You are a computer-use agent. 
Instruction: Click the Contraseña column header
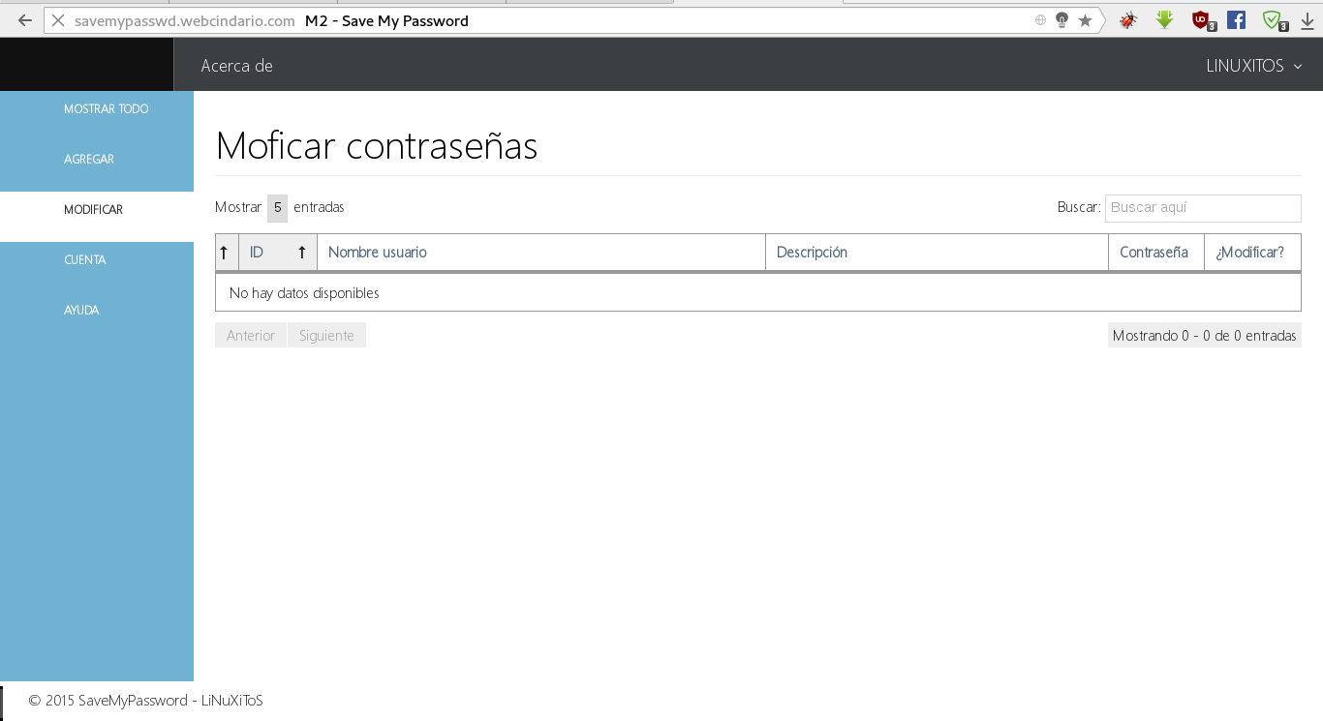coord(1156,253)
